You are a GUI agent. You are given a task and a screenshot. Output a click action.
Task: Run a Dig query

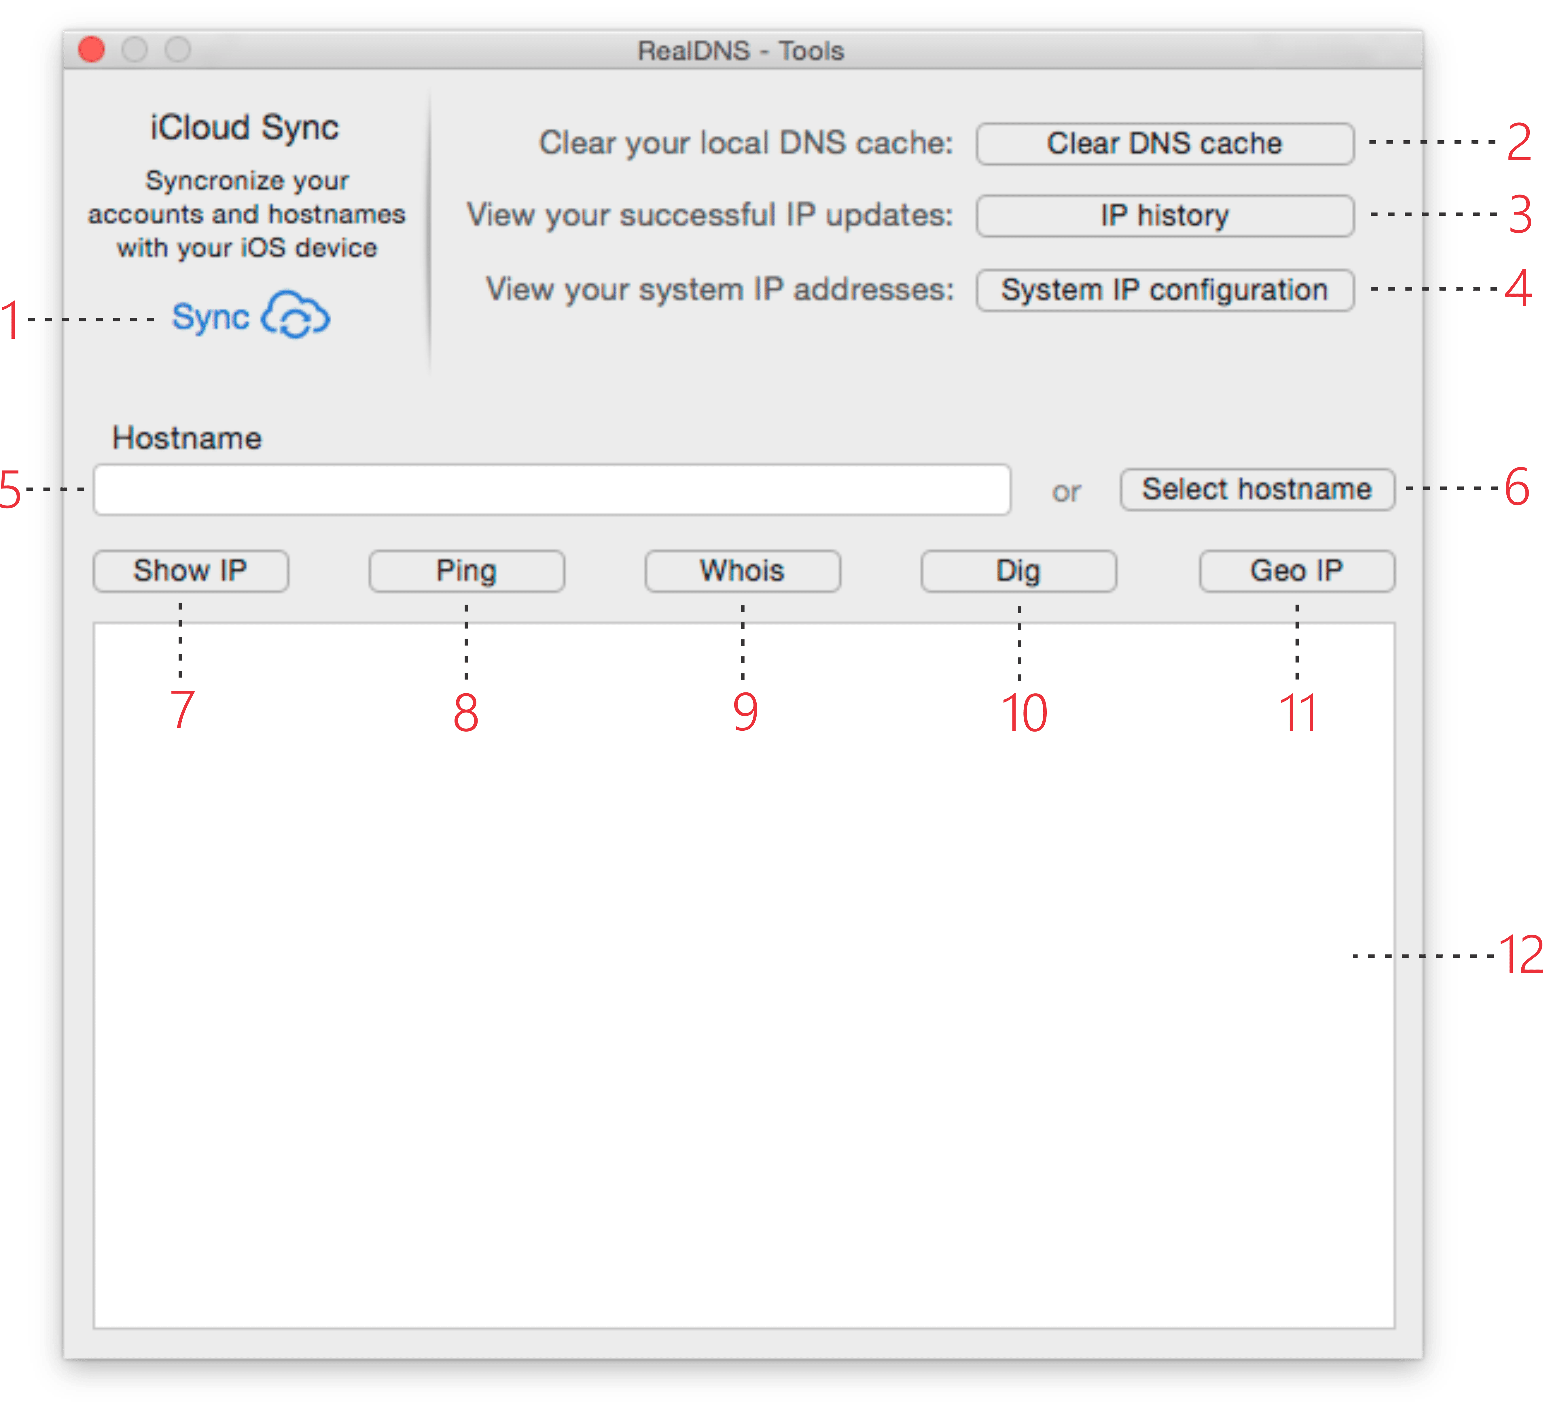pos(1019,571)
